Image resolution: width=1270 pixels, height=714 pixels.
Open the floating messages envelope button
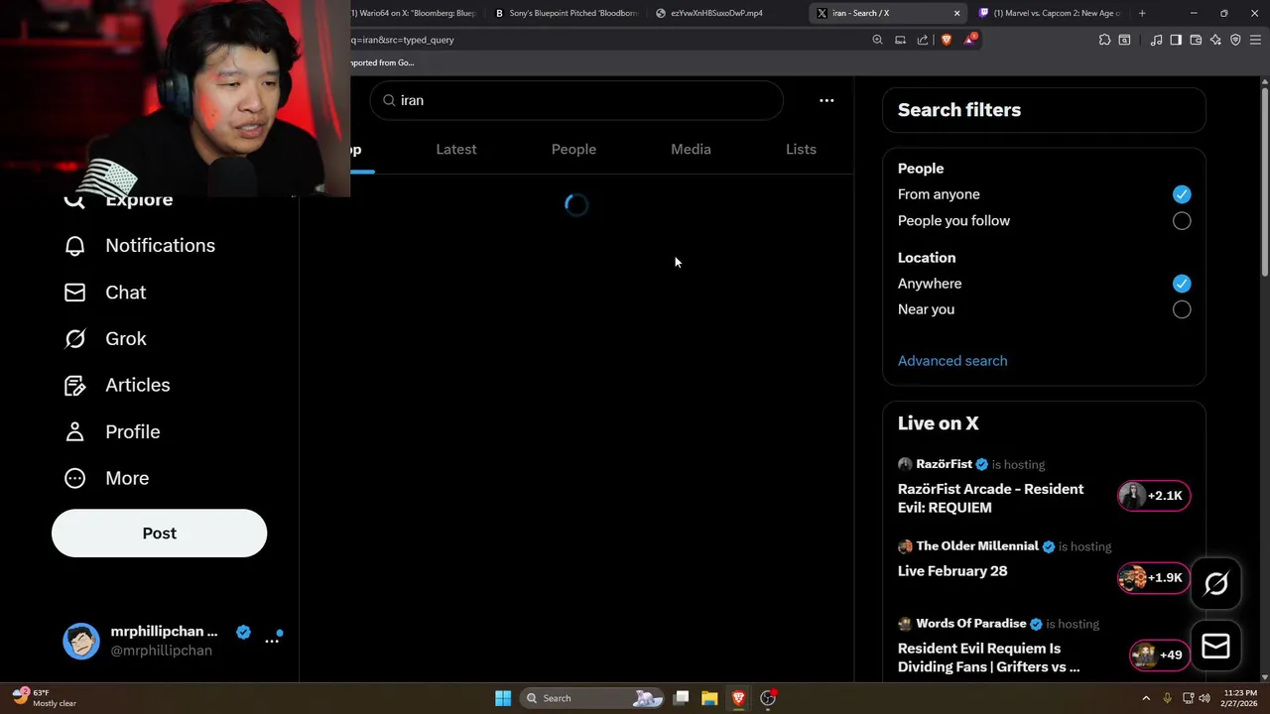tap(1215, 647)
